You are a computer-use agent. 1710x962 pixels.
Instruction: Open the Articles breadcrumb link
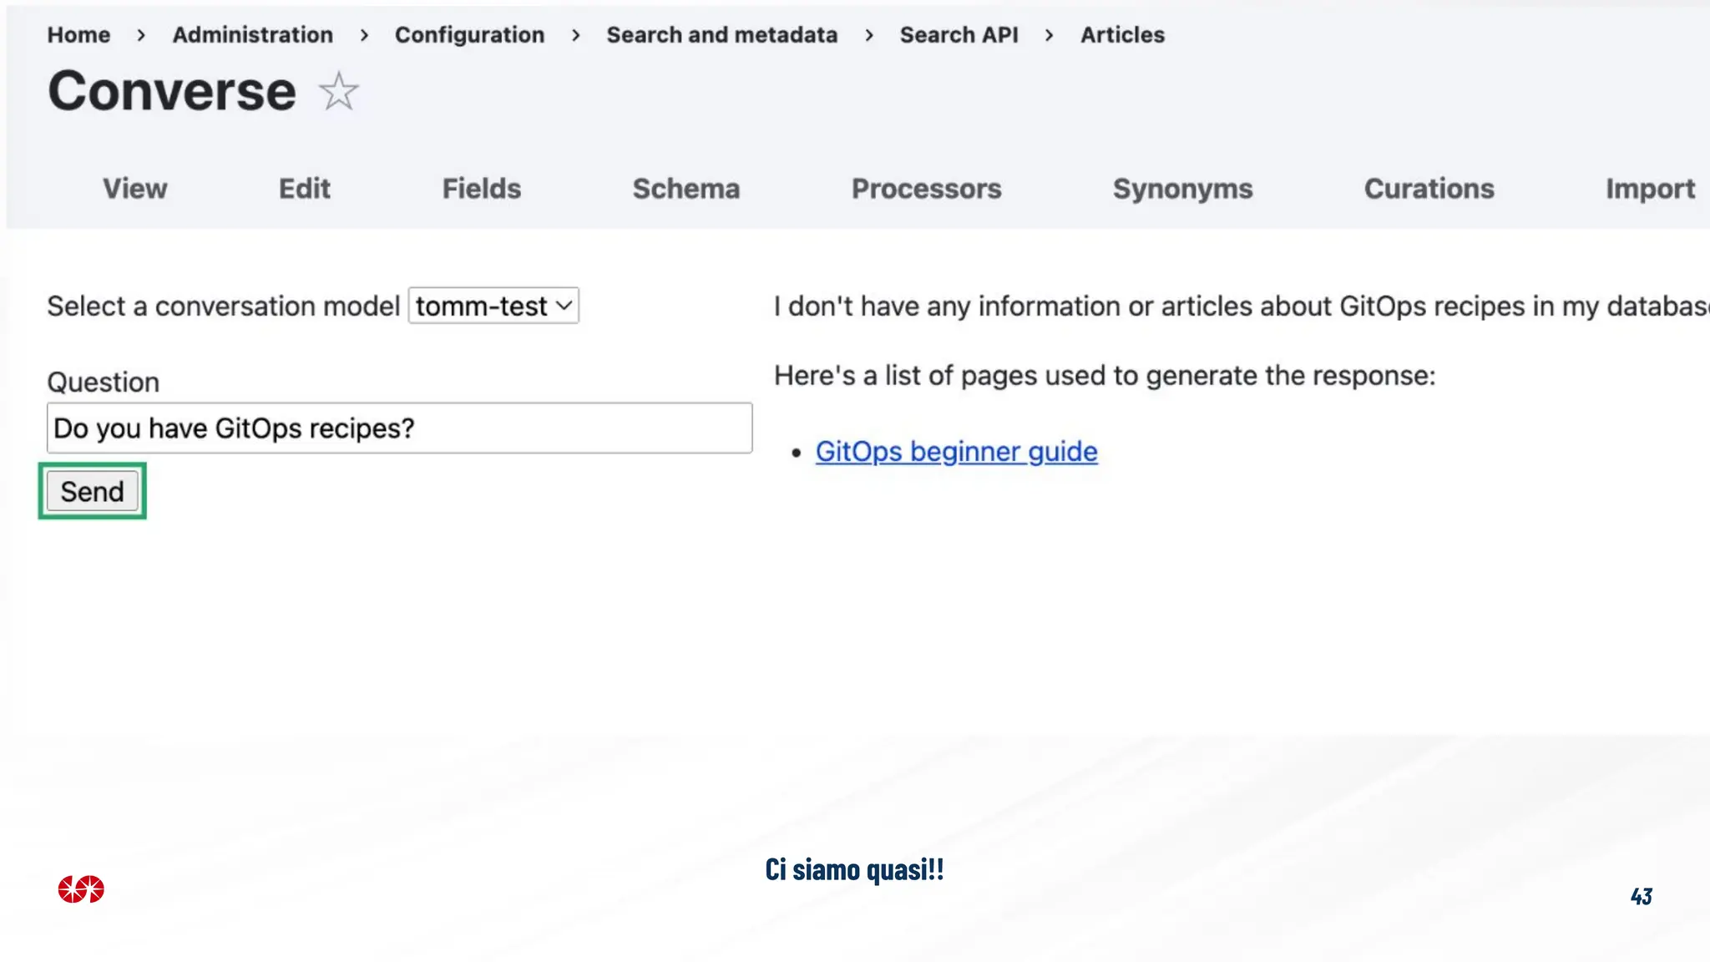tap(1122, 35)
